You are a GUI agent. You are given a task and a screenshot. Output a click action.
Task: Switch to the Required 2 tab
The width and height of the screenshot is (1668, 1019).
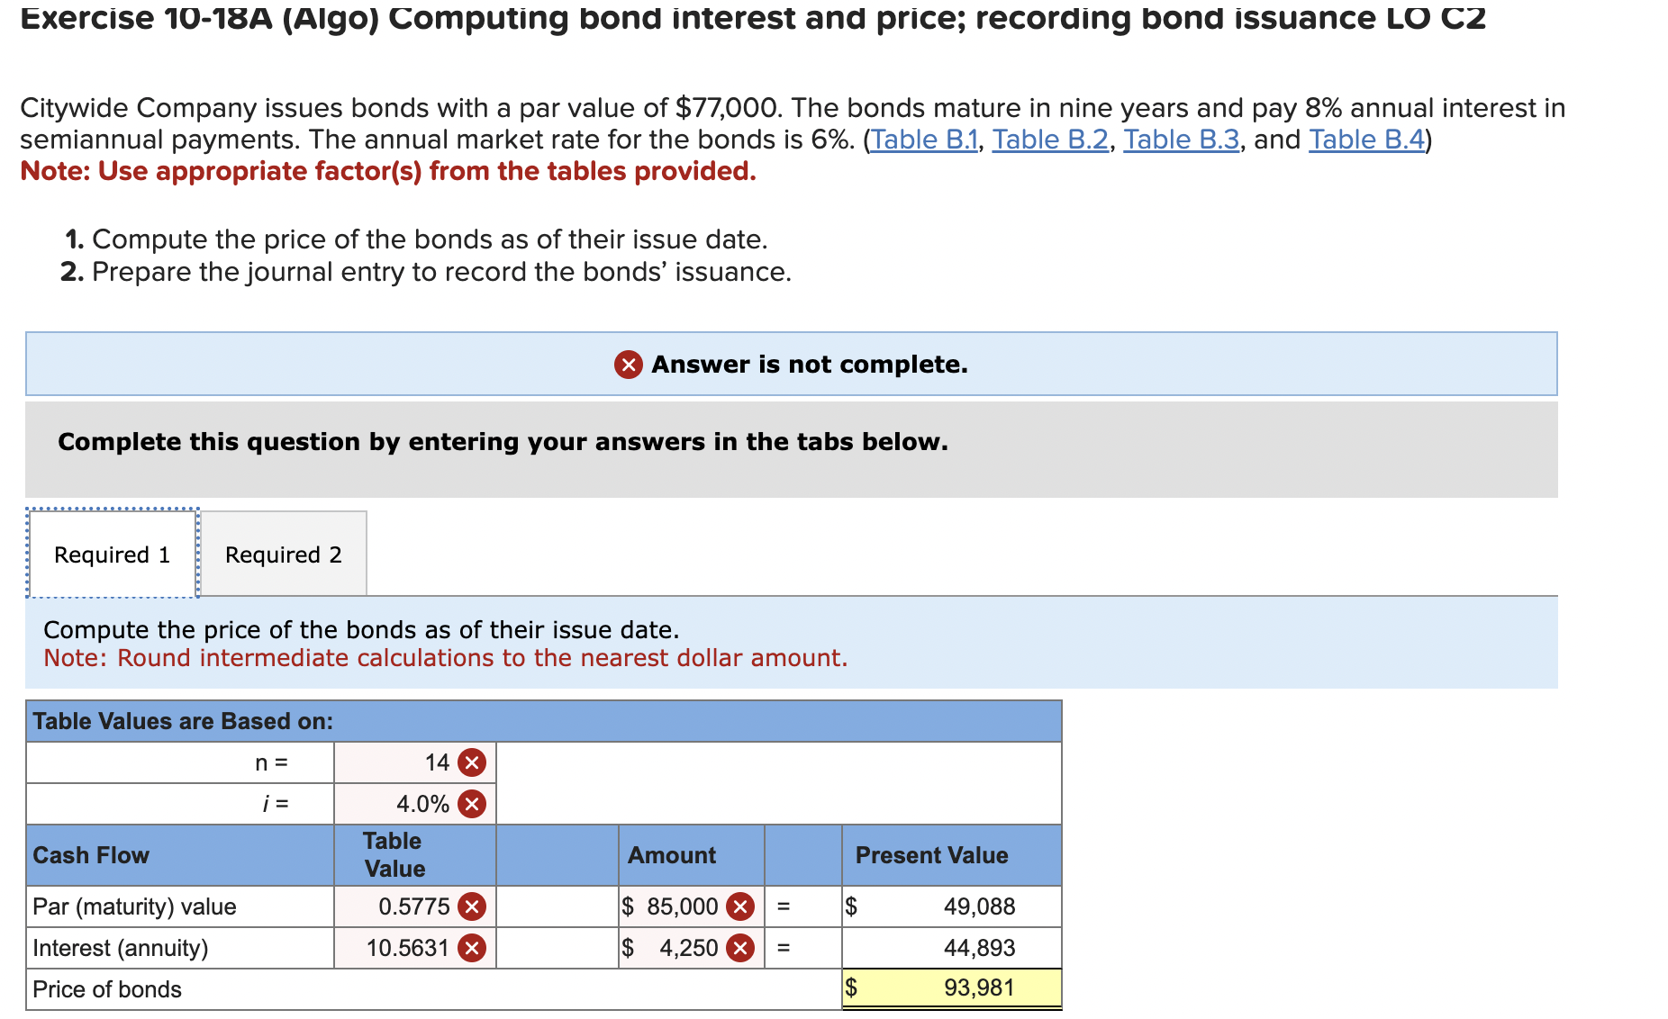point(283,554)
